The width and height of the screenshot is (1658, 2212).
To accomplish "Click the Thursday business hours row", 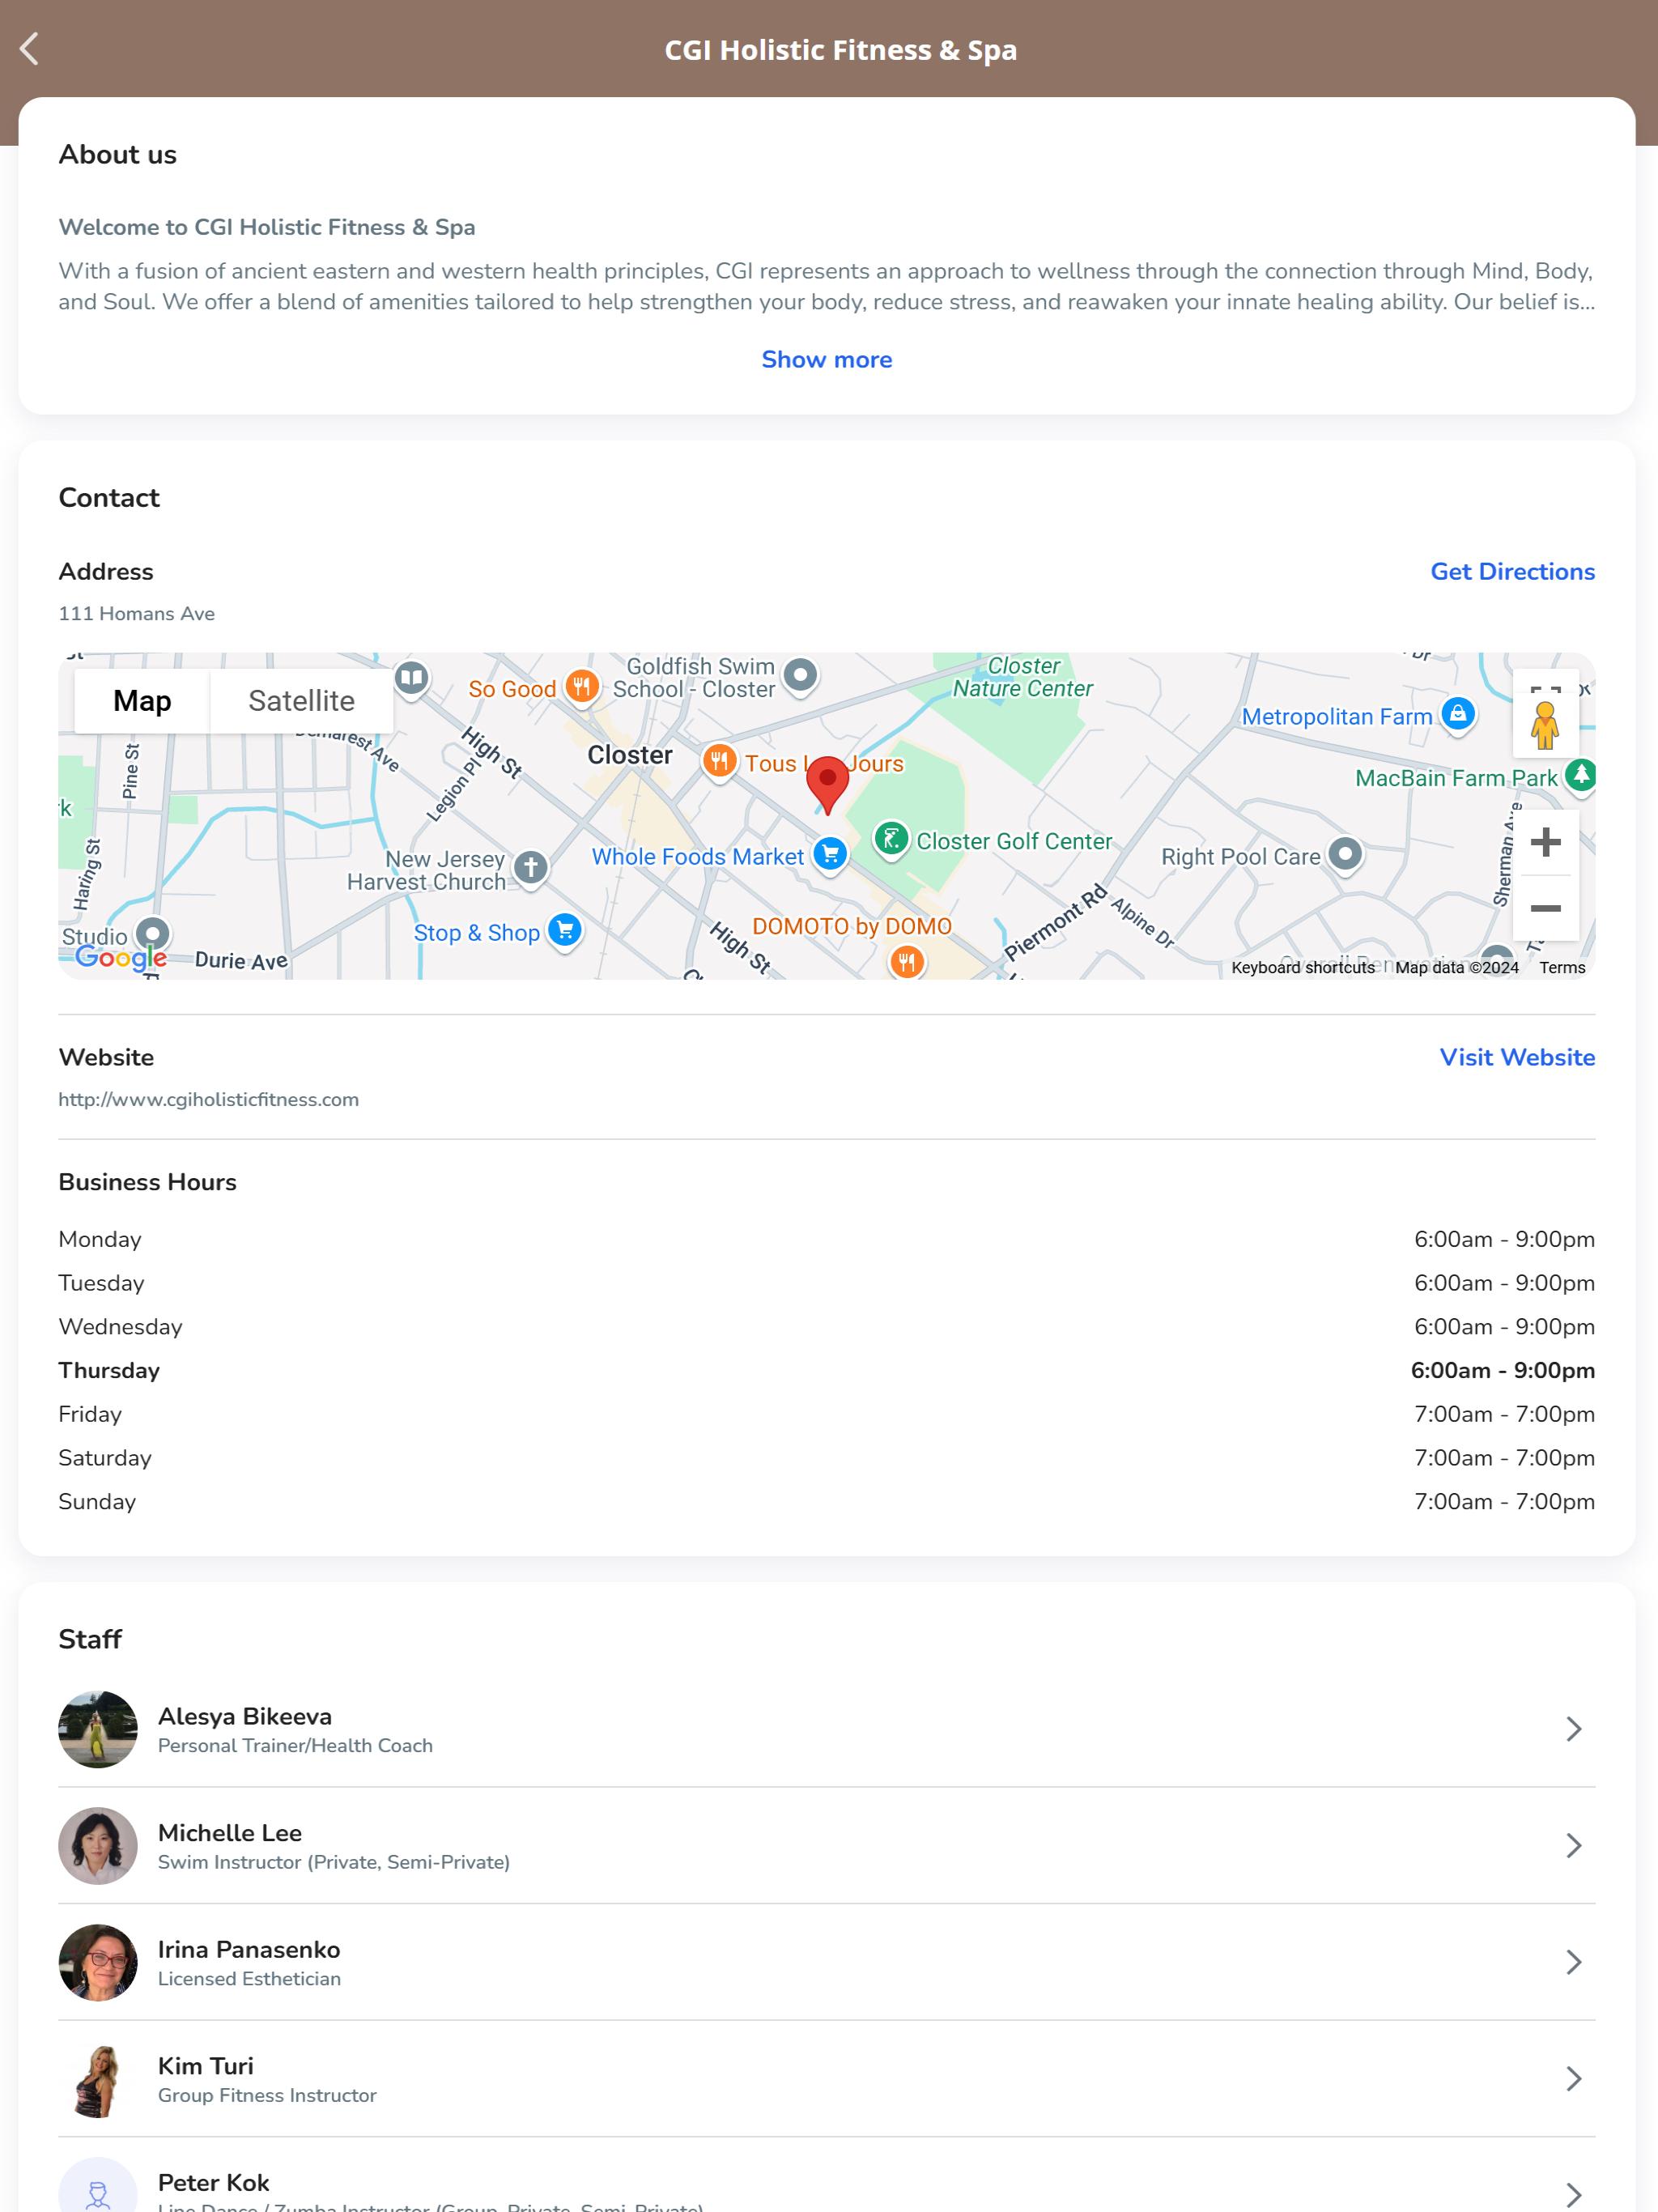I will click(827, 1371).
